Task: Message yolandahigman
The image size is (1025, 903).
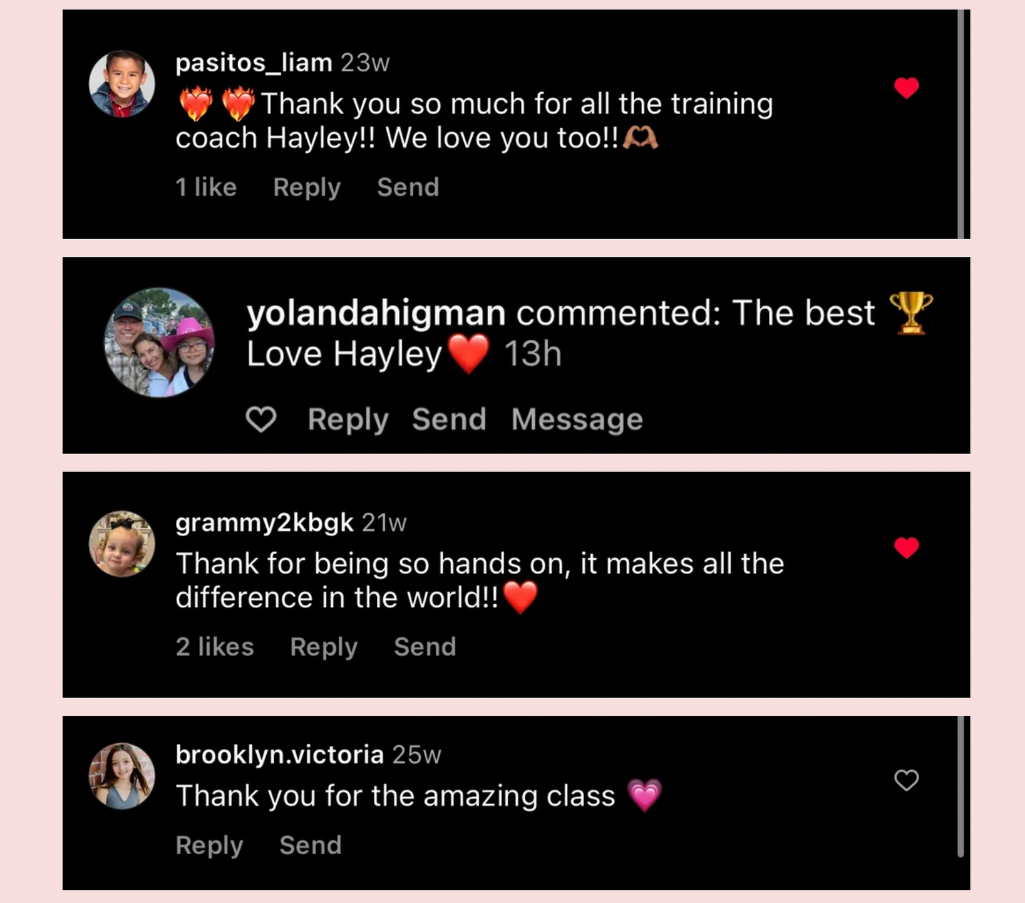Action: pyautogui.click(x=577, y=419)
